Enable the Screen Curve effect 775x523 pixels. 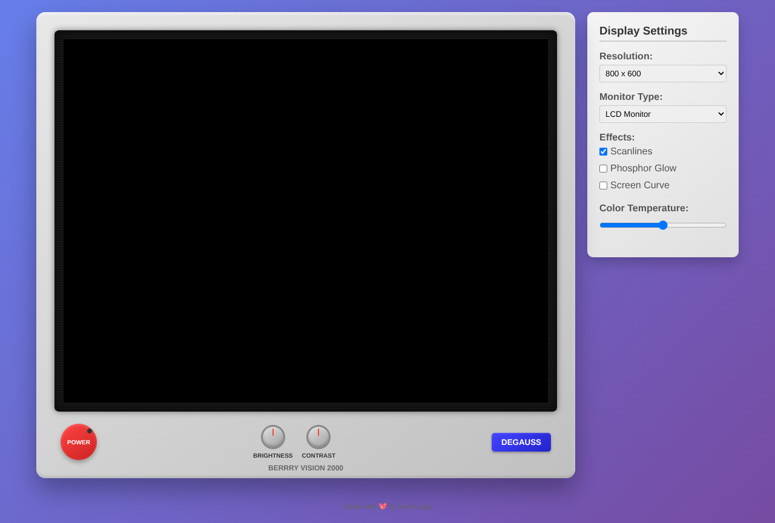tap(603, 185)
